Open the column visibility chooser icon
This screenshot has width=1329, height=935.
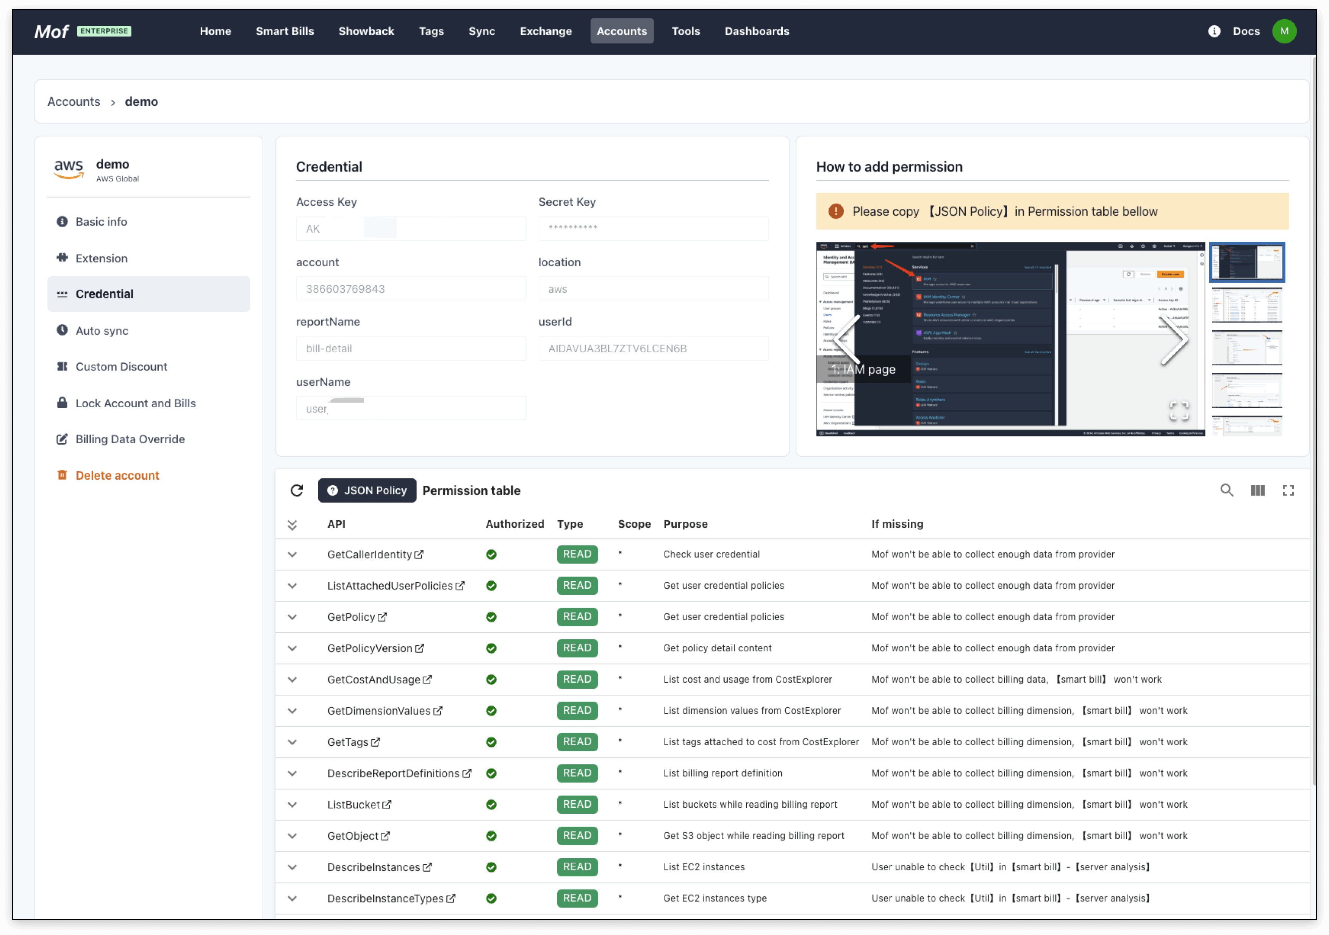pyautogui.click(x=1257, y=491)
